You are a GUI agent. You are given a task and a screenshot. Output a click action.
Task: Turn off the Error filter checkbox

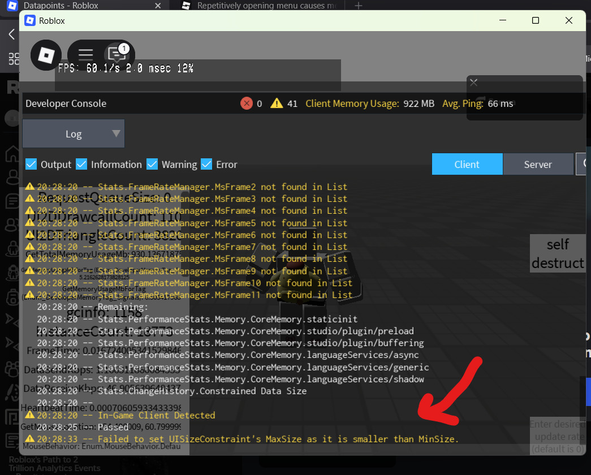coord(206,164)
